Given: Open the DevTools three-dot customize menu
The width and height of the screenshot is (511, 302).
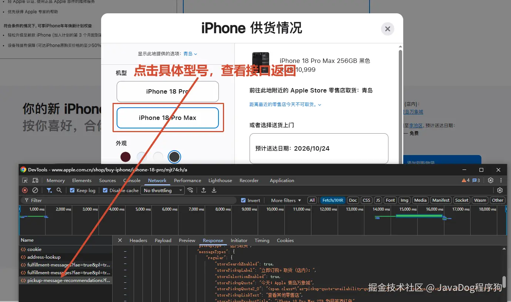Looking at the screenshot, I should click(501, 181).
